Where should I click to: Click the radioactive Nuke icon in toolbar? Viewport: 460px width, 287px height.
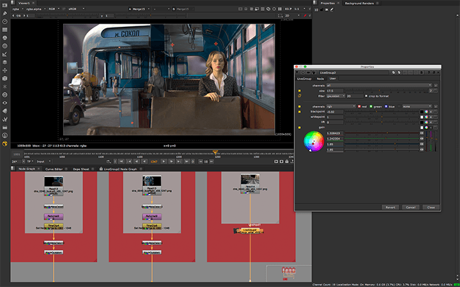[5, 143]
